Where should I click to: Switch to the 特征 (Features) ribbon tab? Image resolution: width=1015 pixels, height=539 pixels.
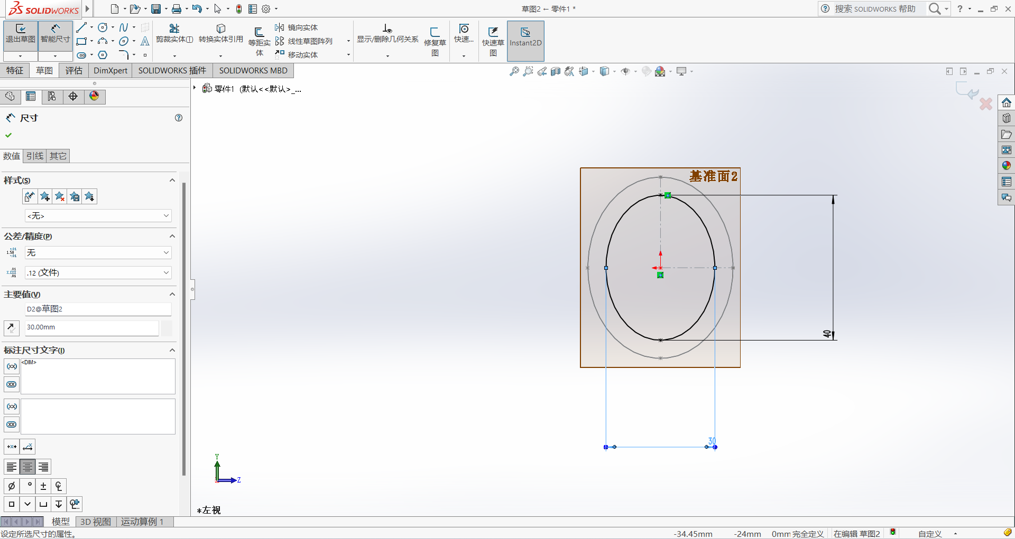click(x=15, y=71)
